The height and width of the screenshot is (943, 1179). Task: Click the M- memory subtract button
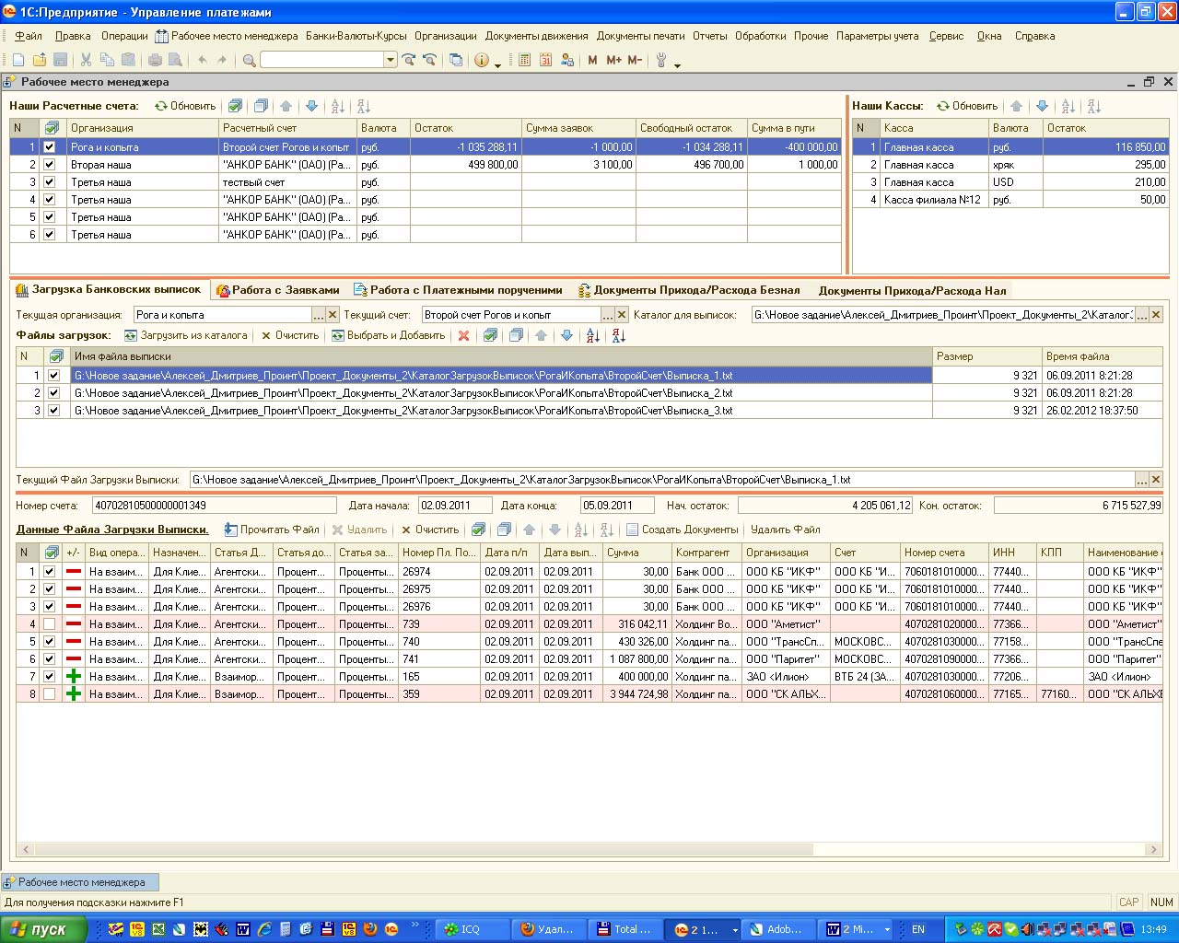click(635, 60)
